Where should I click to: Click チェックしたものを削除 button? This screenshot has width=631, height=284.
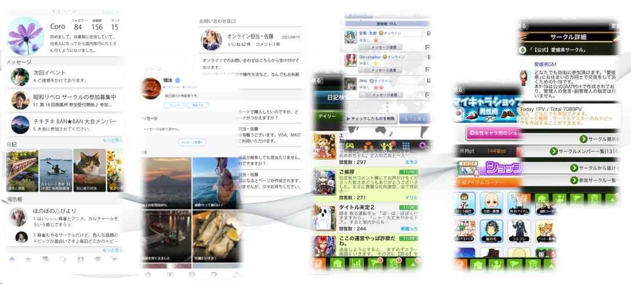coord(370,118)
